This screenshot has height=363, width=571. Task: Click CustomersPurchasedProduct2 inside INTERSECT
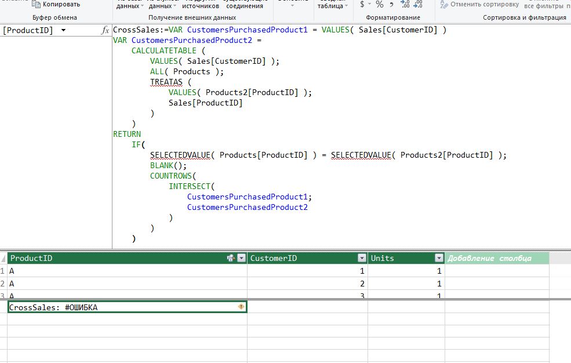(x=248, y=207)
